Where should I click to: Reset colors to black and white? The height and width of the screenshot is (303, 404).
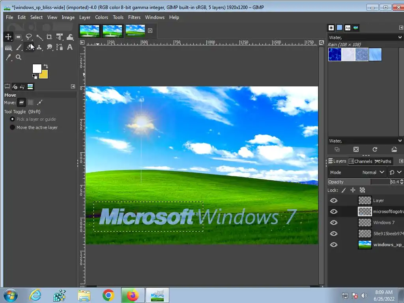pos(35,76)
